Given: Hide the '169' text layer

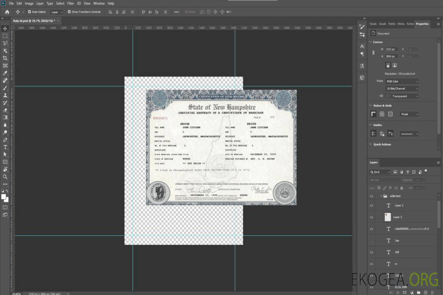Looking at the screenshot, I should [372, 252].
